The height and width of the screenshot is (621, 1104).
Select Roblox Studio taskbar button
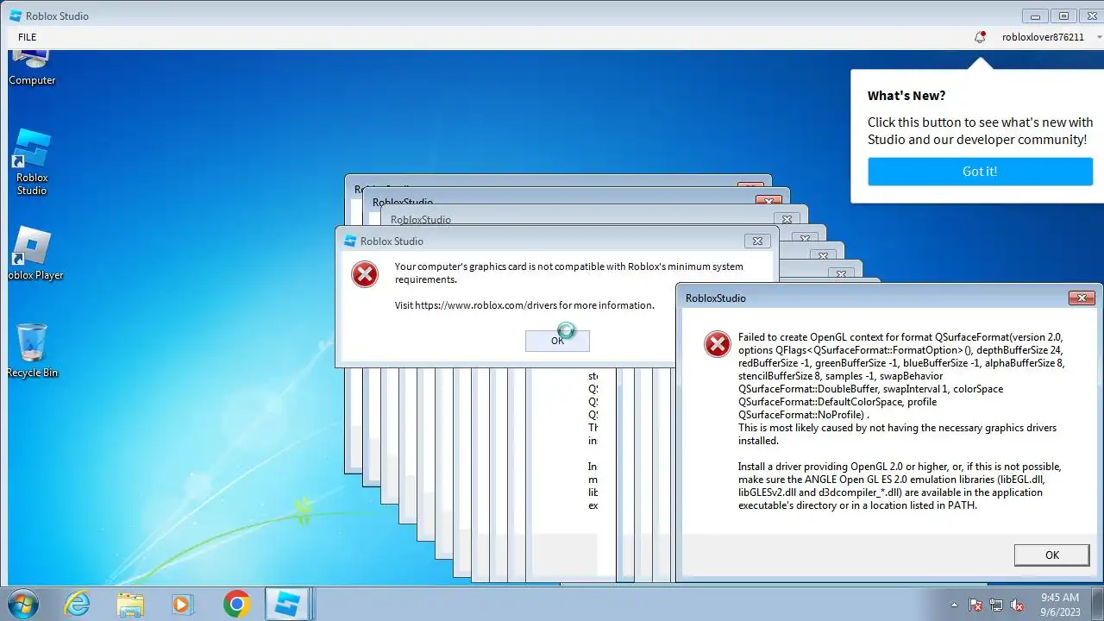point(287,604)
